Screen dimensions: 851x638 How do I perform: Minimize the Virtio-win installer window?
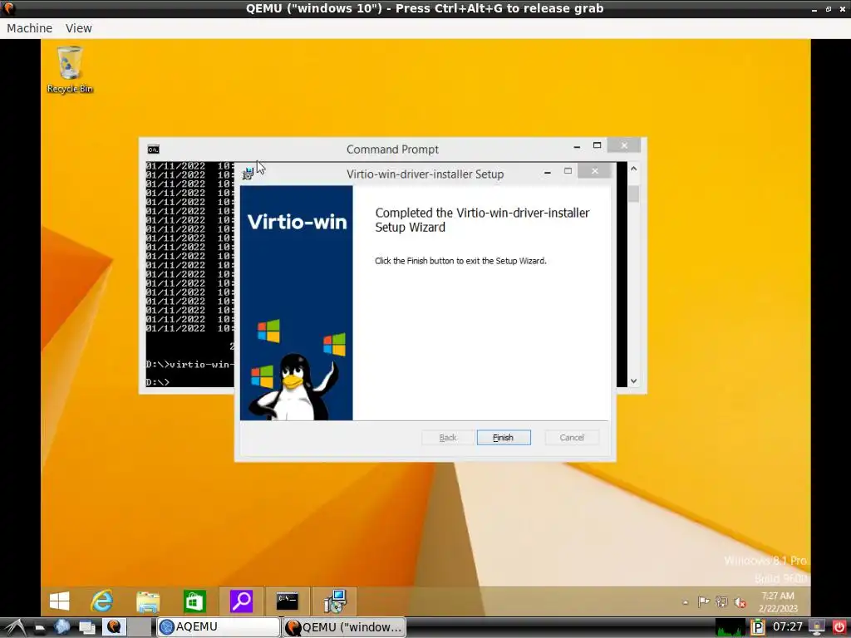(548, 171)
